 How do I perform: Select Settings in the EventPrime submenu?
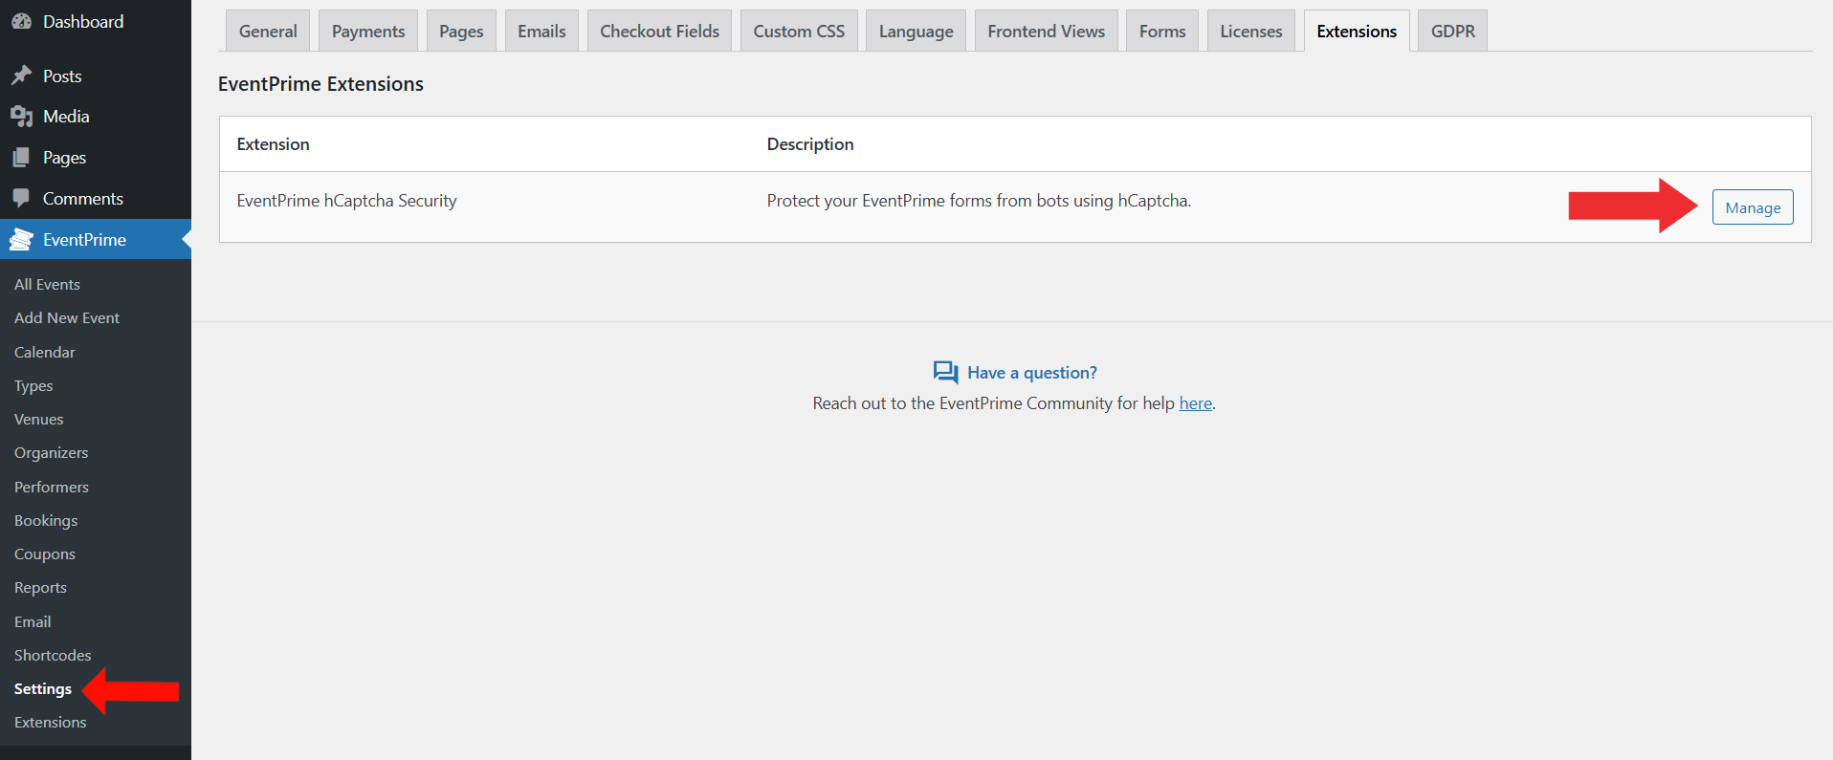43,688
